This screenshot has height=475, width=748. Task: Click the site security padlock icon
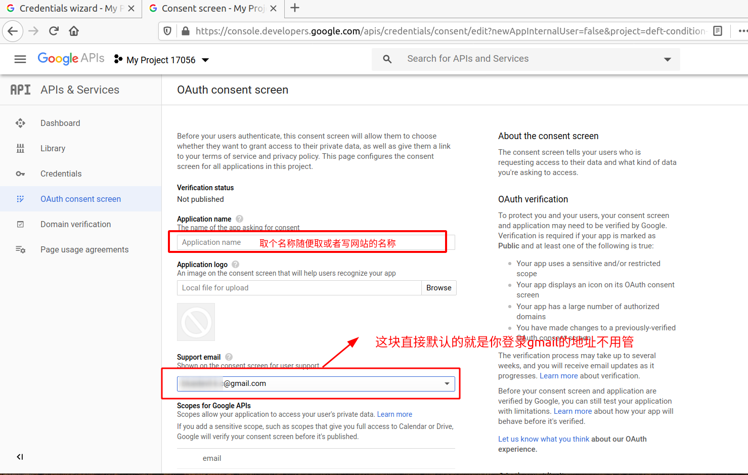(x=186, y=31)
